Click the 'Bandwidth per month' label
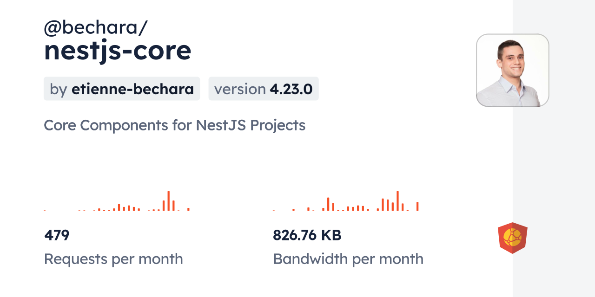Image resolution: width=595 pixels, height=297 pixels. (x=348, y=259)
